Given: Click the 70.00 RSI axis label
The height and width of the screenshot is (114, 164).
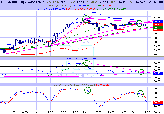Looking at the screenshot, I should click(157, 67).
